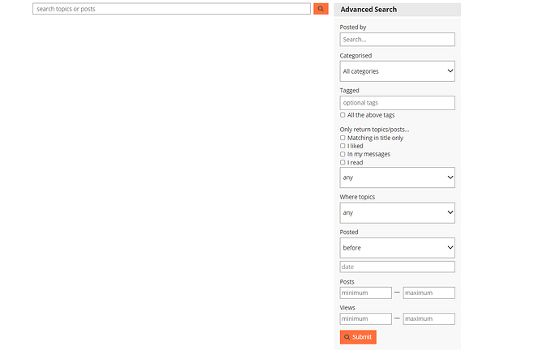Screen dimensions: 560x359
Task: Click the Views minimum field
Action: [x=365, y=318]
